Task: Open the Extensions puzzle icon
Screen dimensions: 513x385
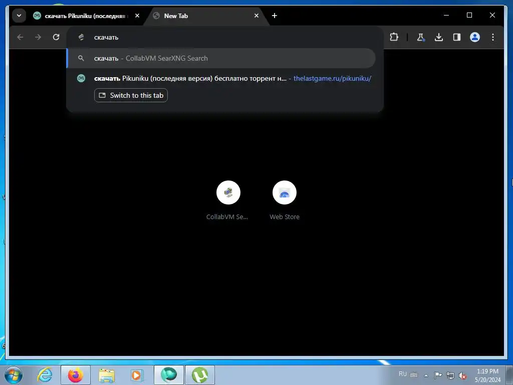Action: point(394,37)
